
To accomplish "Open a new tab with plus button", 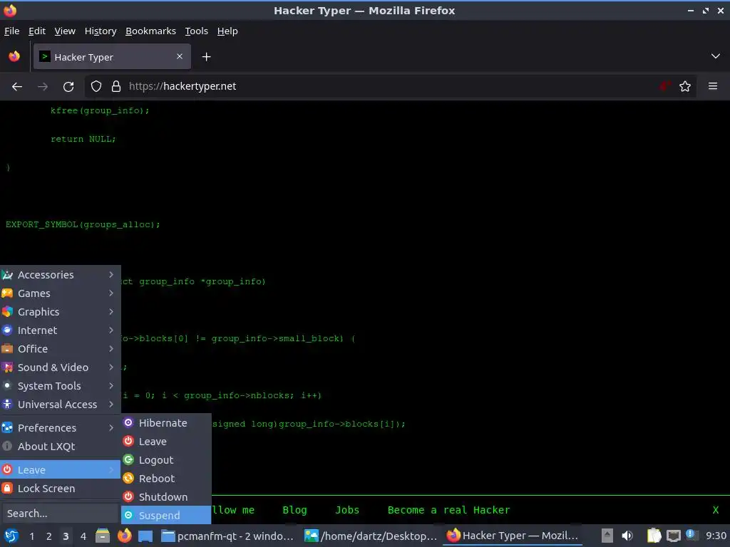I will 206,57.
